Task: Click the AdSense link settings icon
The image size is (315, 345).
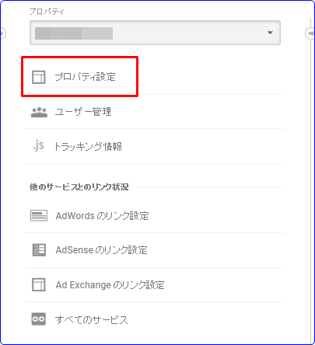Action: point(39,250)
